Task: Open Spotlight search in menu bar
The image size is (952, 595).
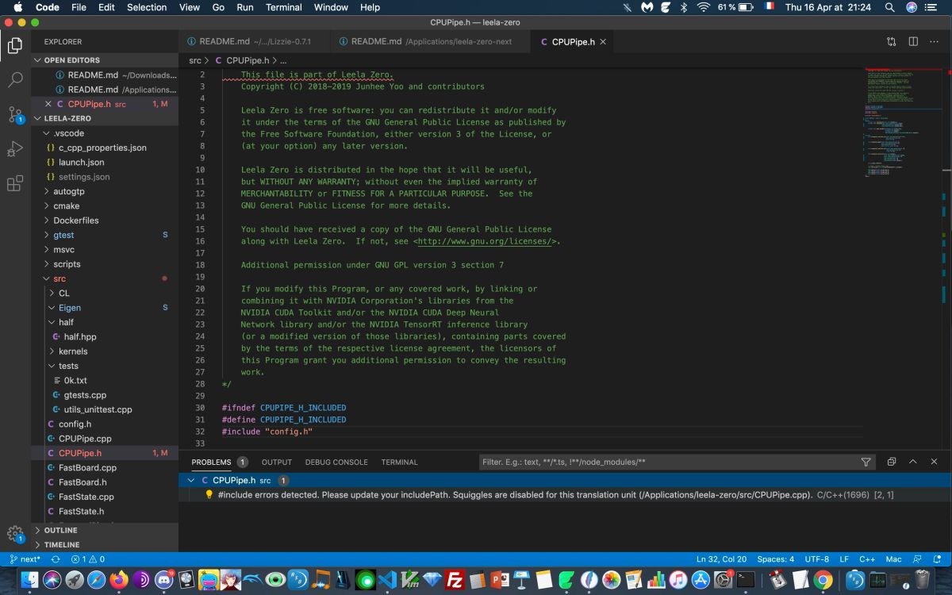Action: pyautogui.click(x=890, y=7)
